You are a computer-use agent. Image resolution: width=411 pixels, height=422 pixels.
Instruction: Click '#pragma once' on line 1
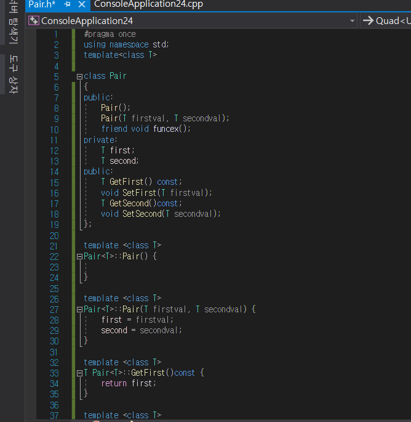coord(110,34)
